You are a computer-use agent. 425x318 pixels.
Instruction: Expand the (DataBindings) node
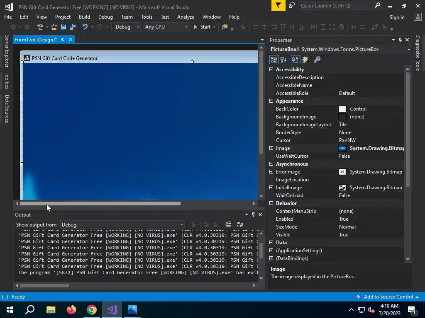tap(271, 258)
